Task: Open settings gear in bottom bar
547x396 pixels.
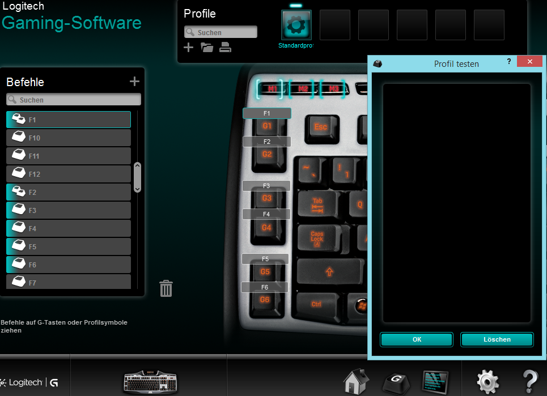Action: coord(487,382)
